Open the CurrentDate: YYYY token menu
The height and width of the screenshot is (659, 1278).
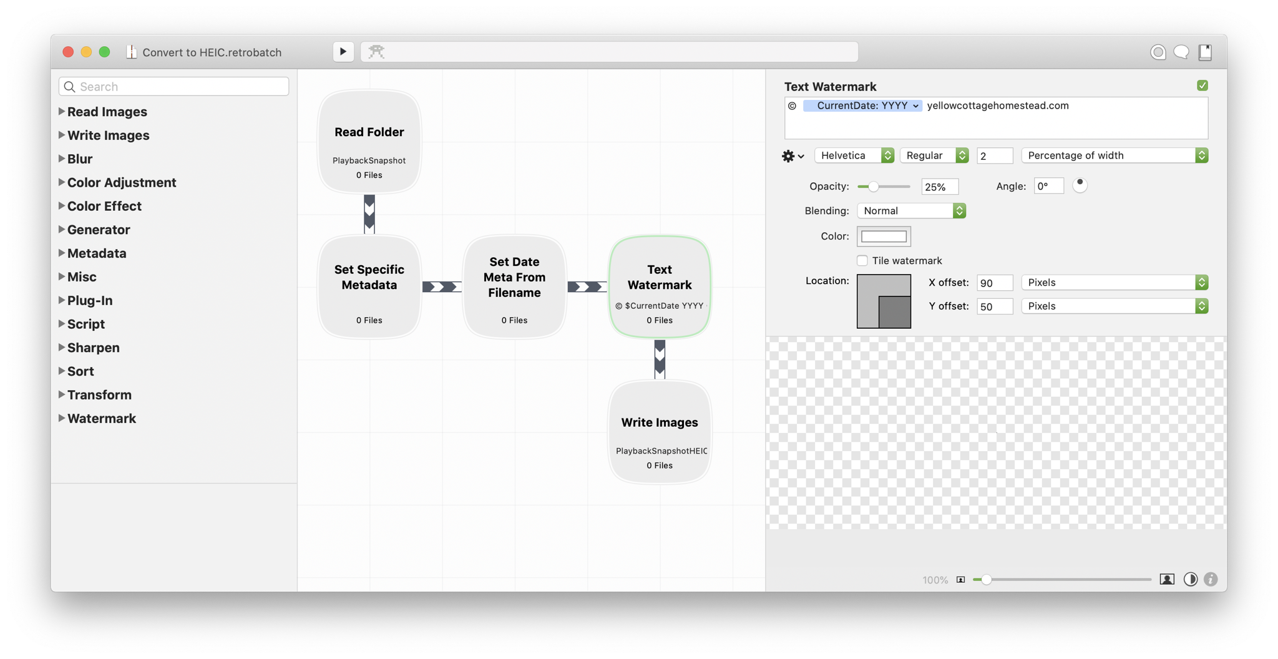pyautogui.click(x=862, y=105)
